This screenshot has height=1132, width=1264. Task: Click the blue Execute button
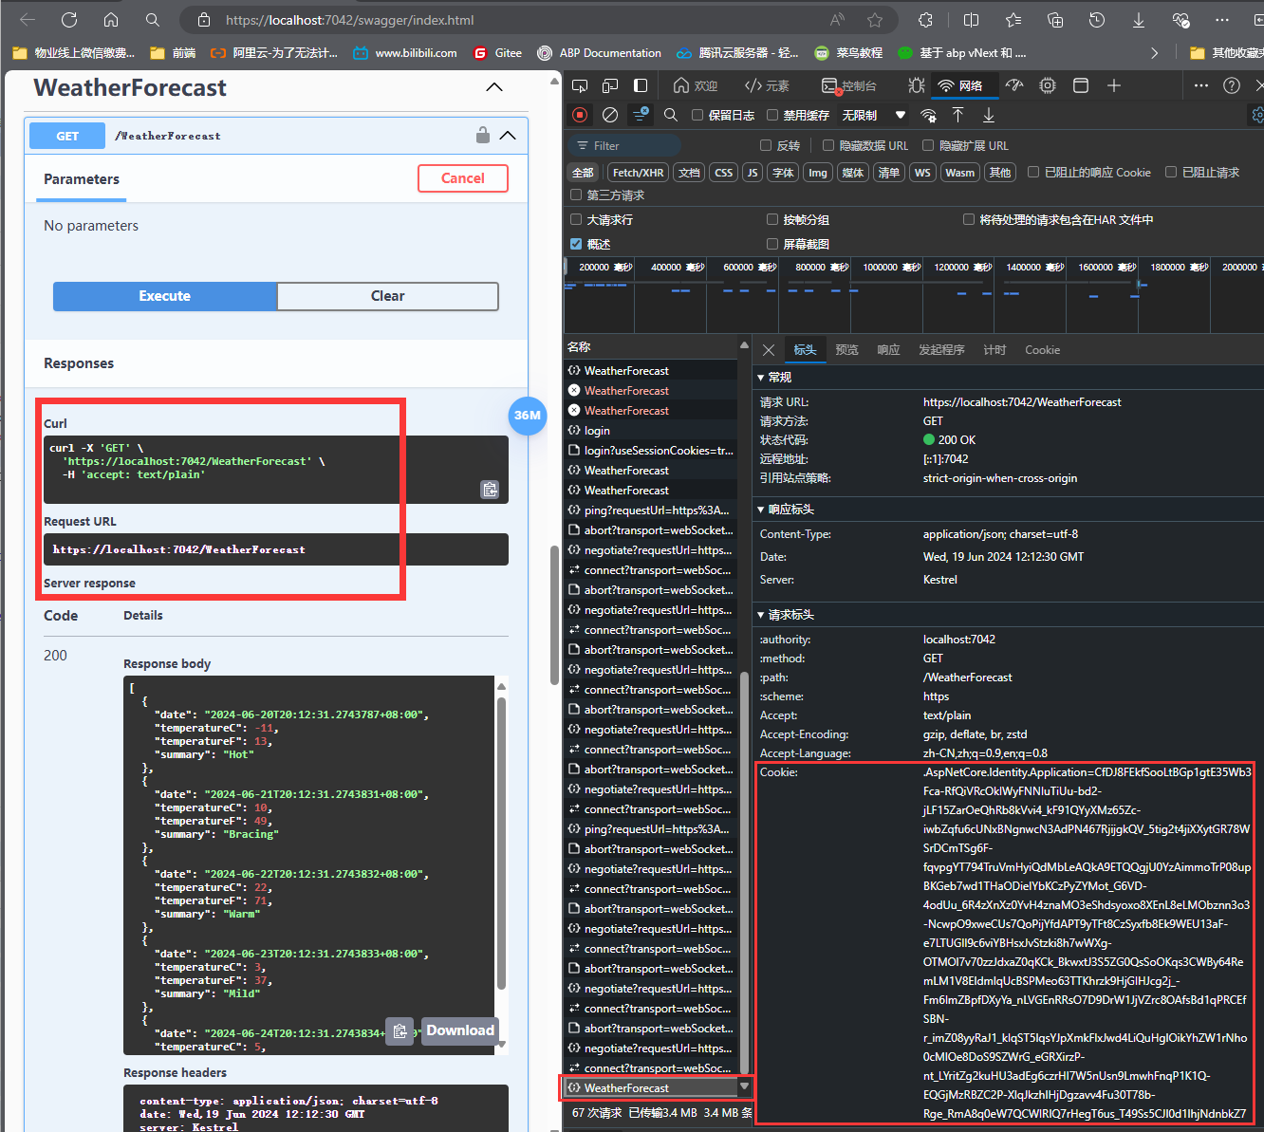coord(165,296)
